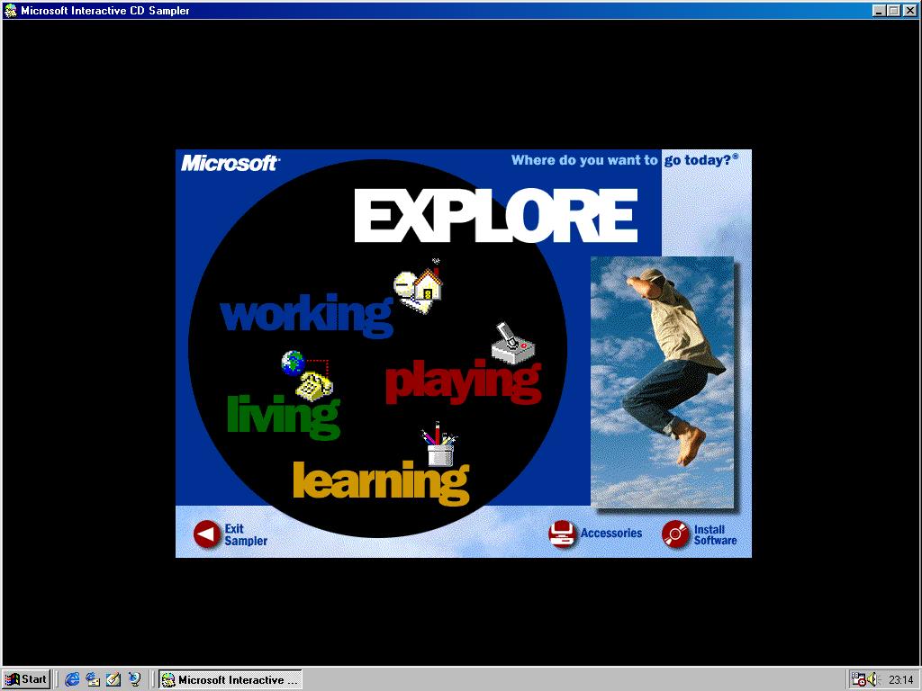Open the globe and telephone living icon
Screen dimensions: 922x691
[307, 375]
